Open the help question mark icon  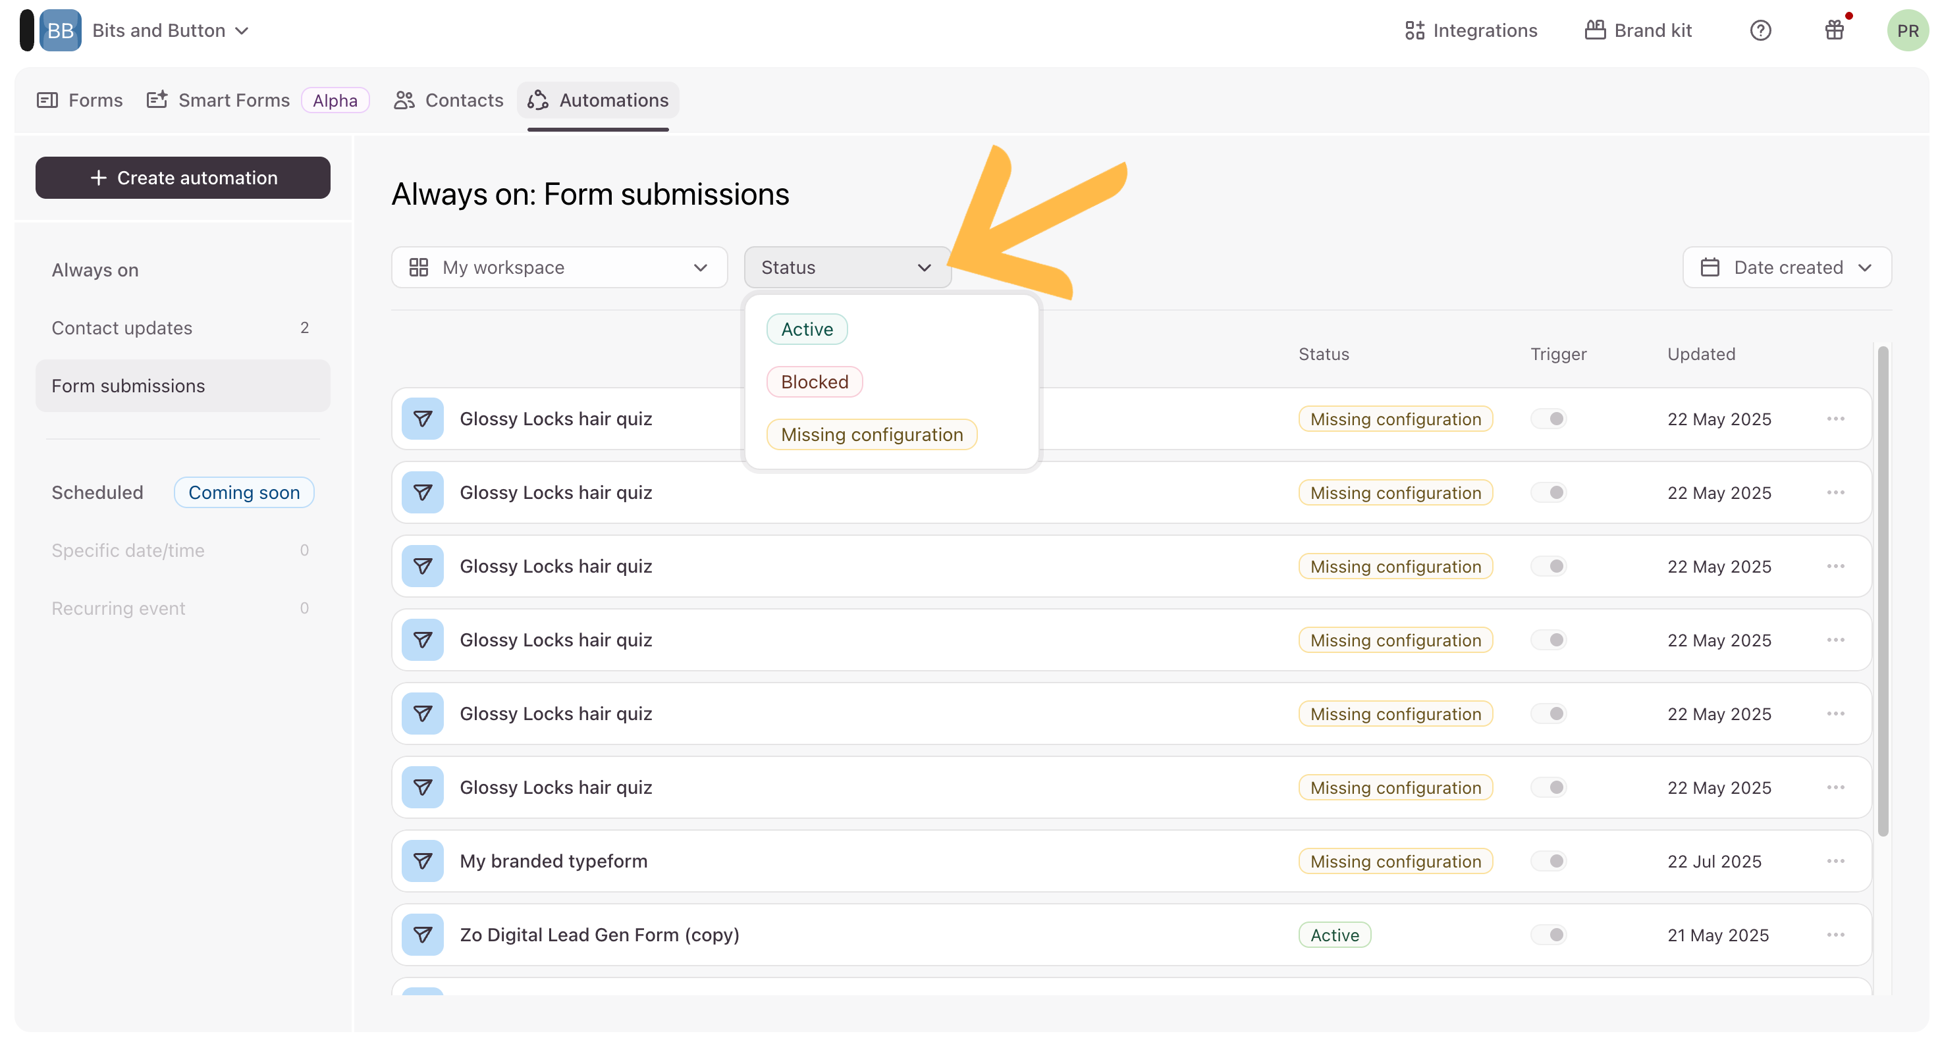click(1760, 30)
